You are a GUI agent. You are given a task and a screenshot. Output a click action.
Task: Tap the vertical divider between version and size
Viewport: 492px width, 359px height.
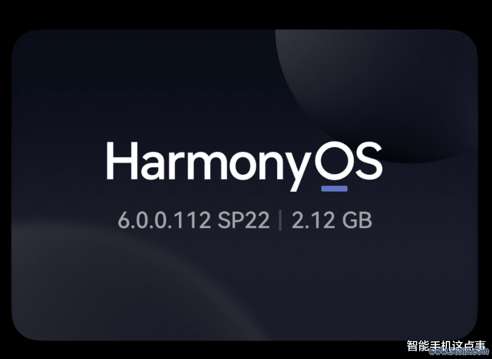(280, 221)
